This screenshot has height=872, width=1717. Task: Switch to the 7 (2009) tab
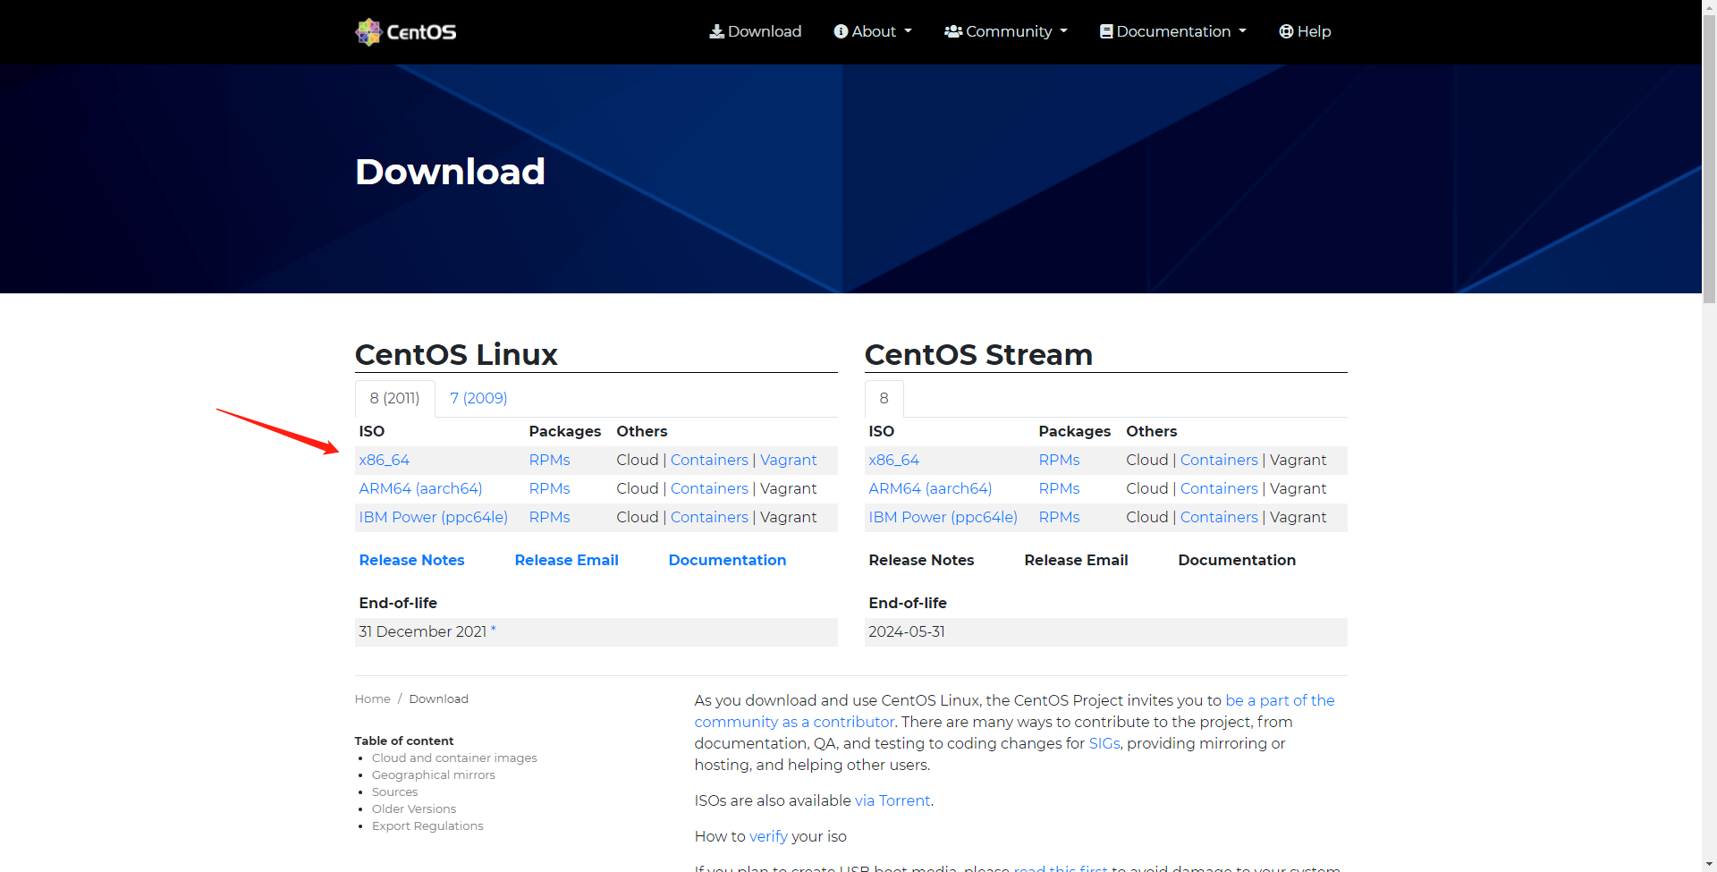pyautogui.click(x=478, y=397)
